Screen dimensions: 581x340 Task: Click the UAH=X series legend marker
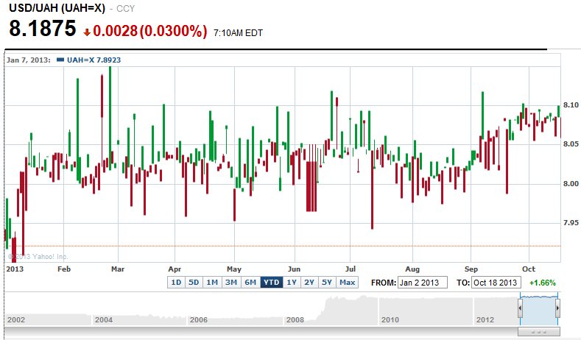60,60
